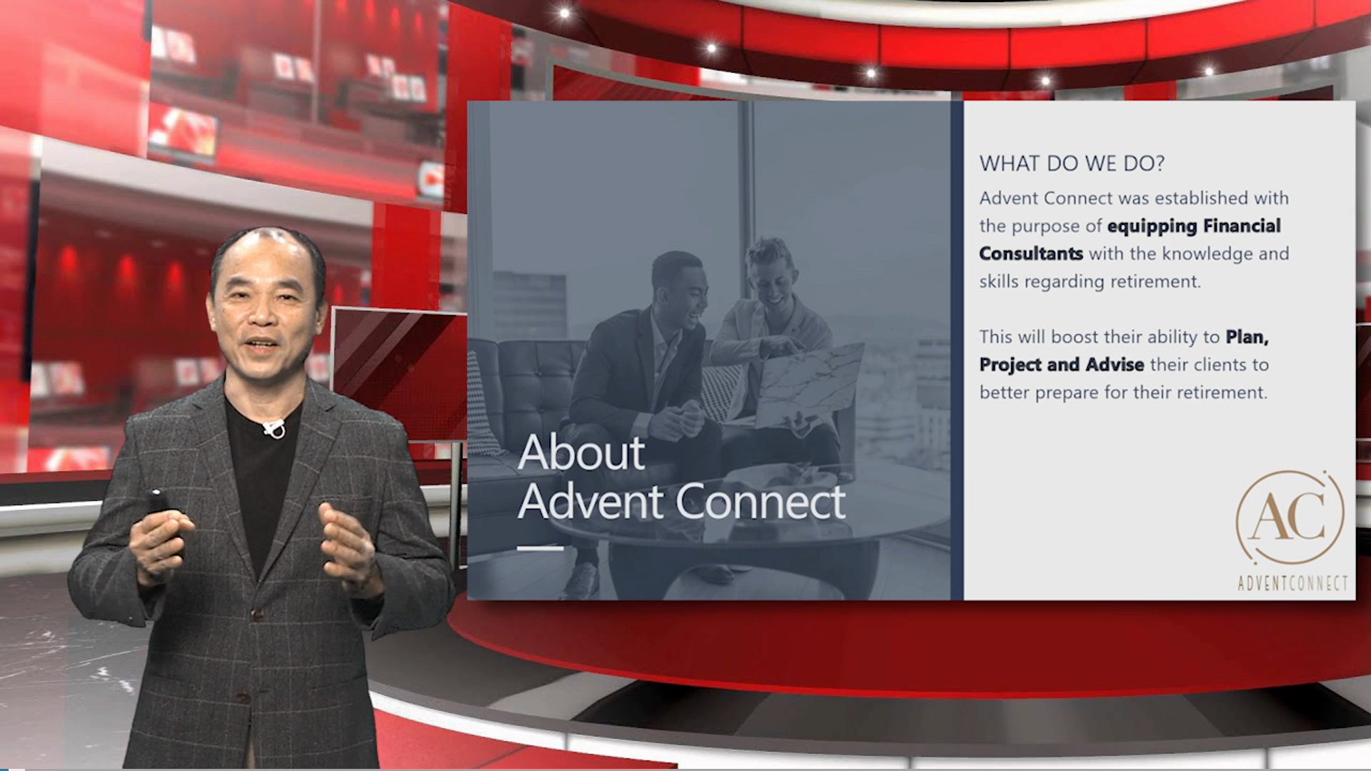Screen dimensions: 1371x771
Task: Click the ADVENTCONNECT text under the logo
Action: (x=1292, y=584)
